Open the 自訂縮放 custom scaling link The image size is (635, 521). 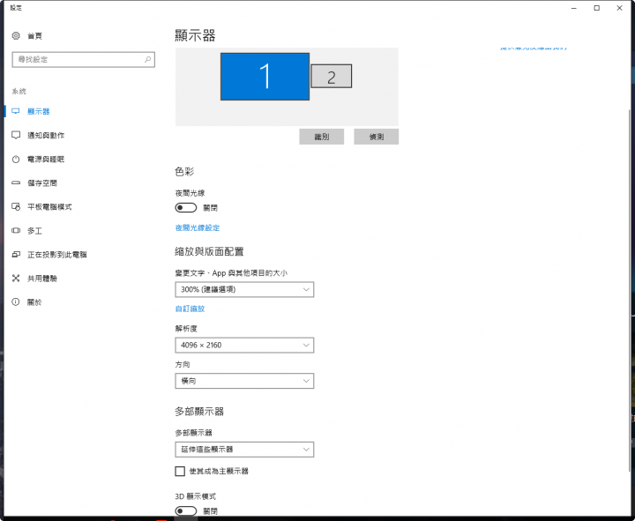(x=190, y=309)
